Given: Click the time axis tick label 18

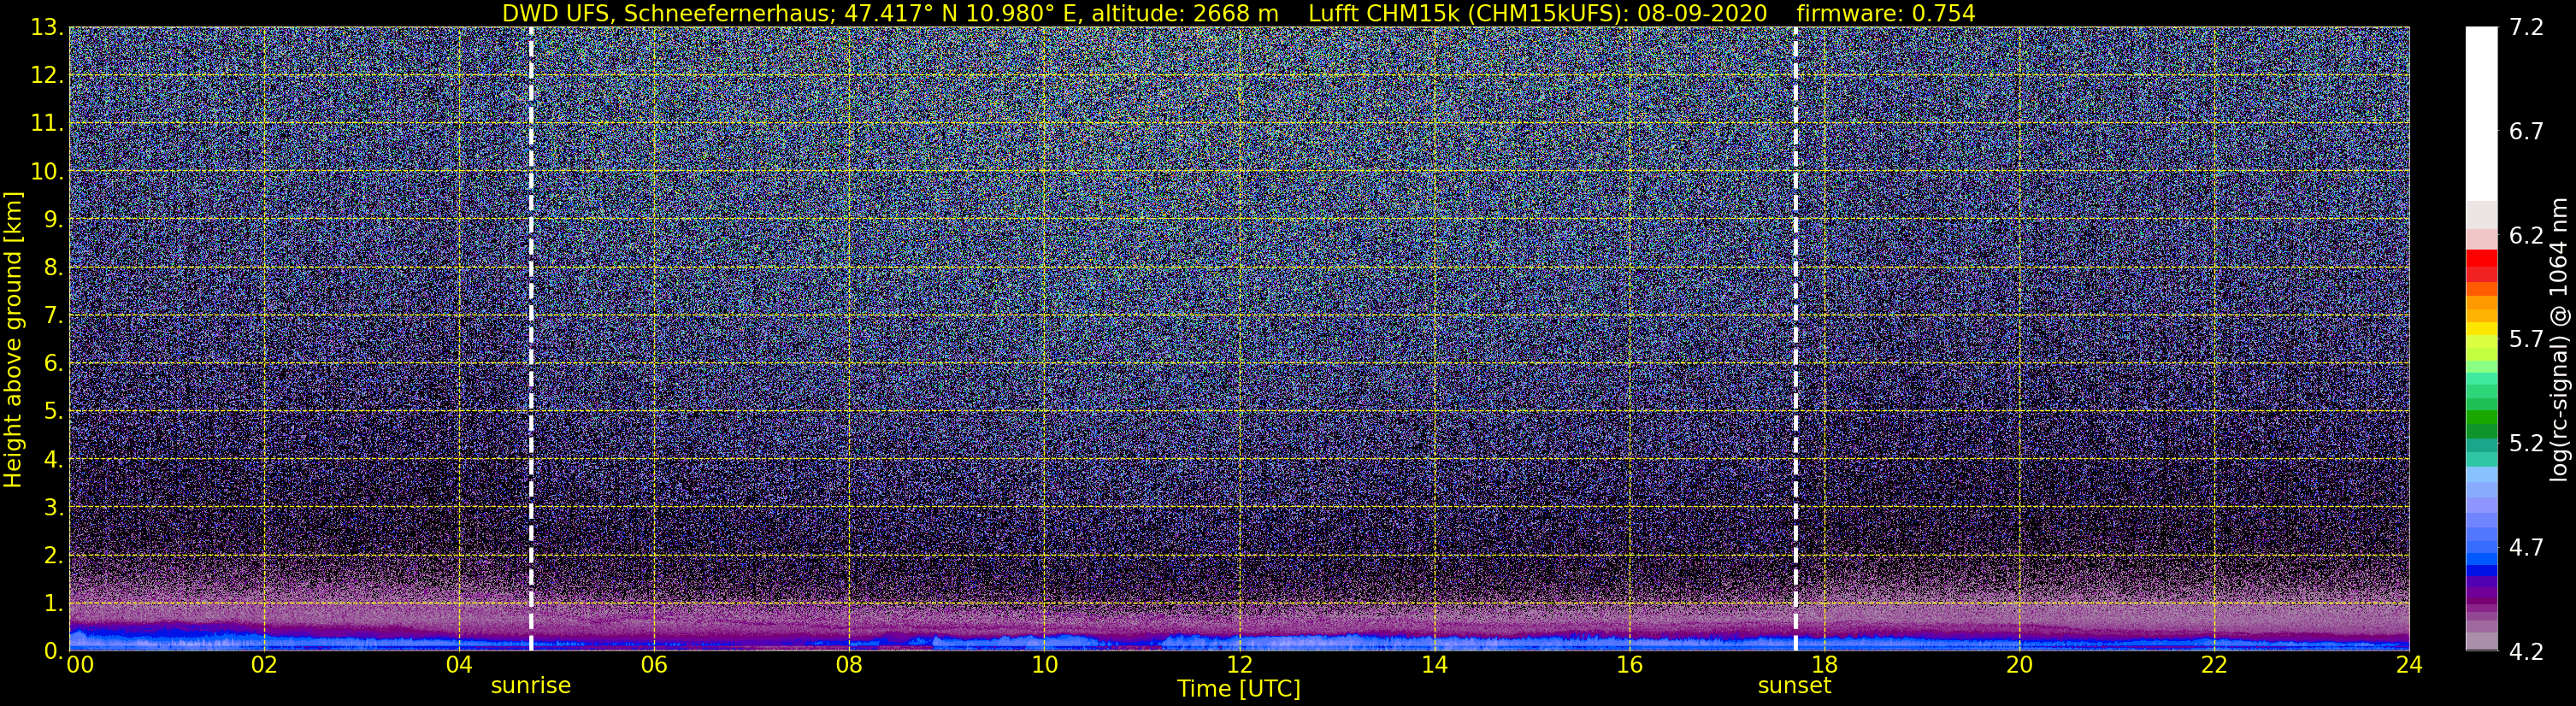Looking at the screenshot, I should click(1824, 666).
